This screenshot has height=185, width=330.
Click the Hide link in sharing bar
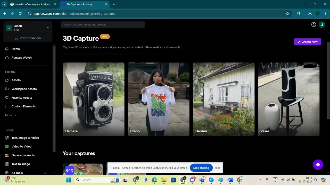tap(218, 168)
